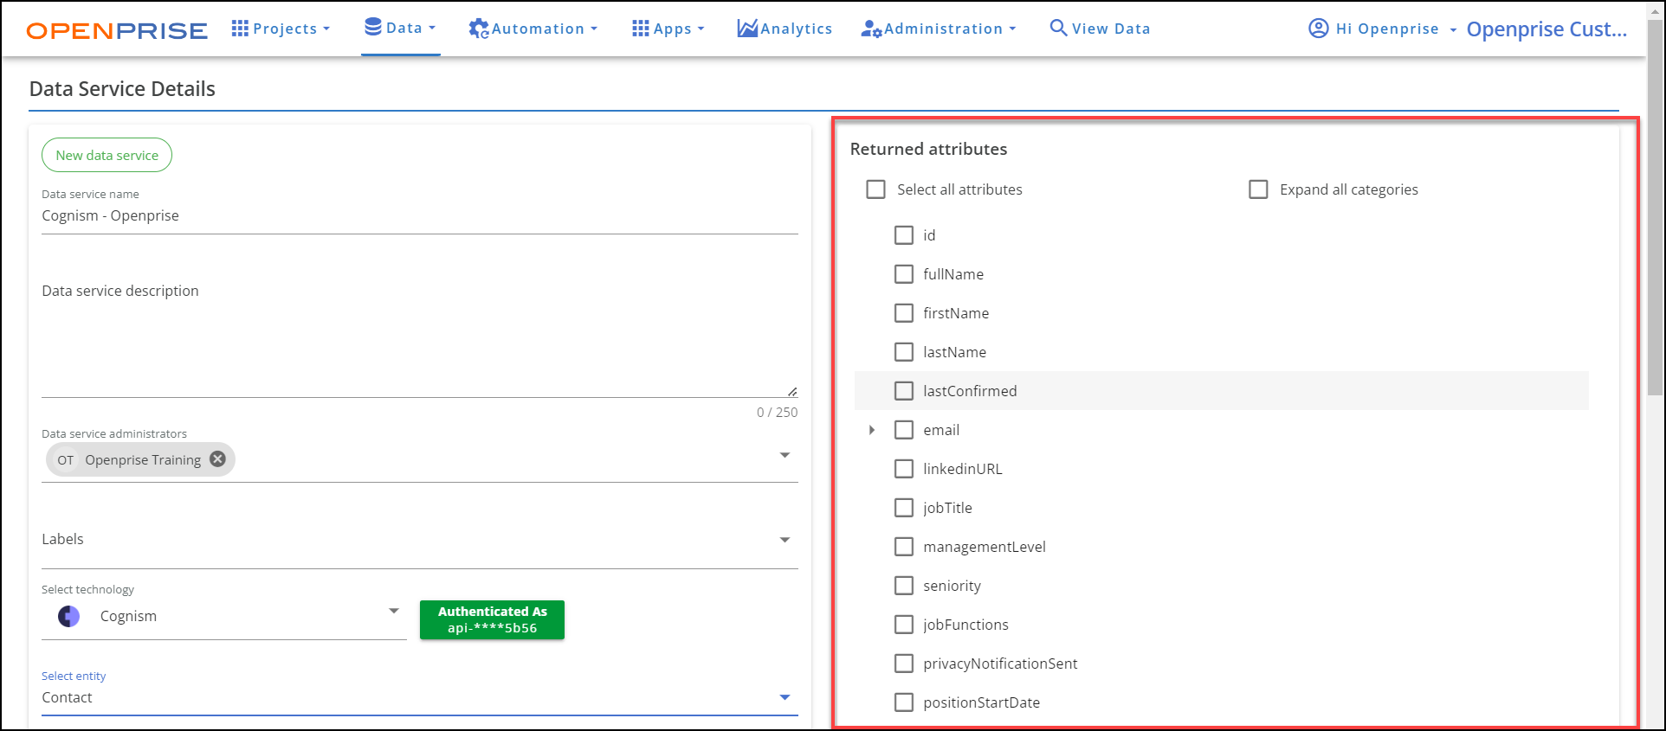Click New data service button
The height and width of the screenshot is (731, 1666).
[x=107, y=155]
